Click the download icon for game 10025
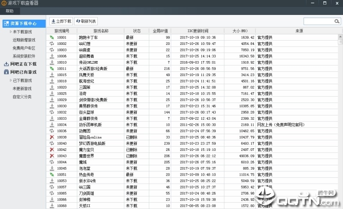343x209 pixels. pos(51,93)
